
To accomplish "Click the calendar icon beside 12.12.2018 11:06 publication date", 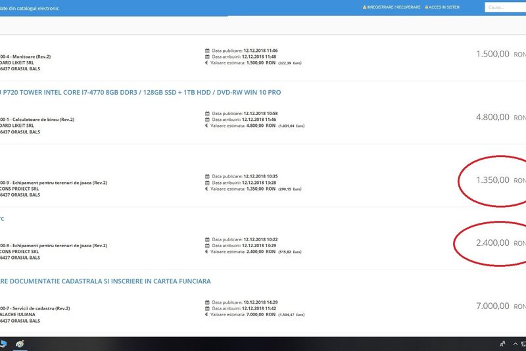I will pos(207,50).
